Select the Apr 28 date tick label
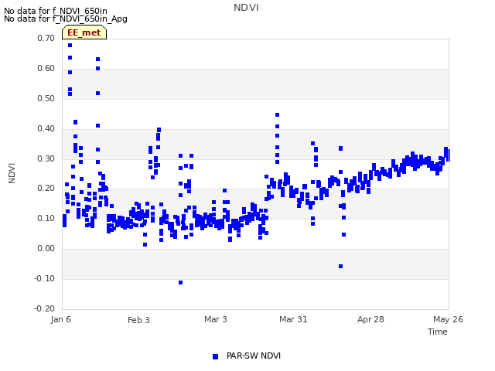The height and width of the screenshot is (371, 495). coord(370,319)
